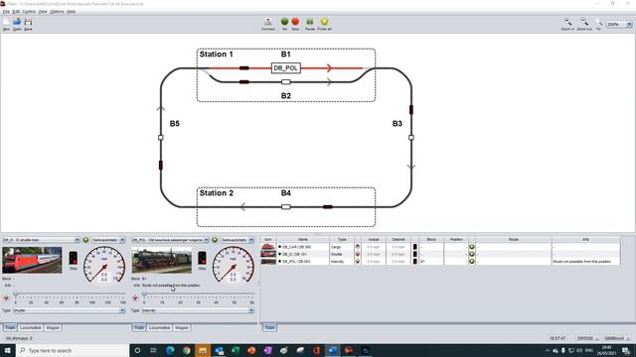The width and height of the screenshot is (636, 357).
Task: Open the File menu
Action: coord(6,12)
